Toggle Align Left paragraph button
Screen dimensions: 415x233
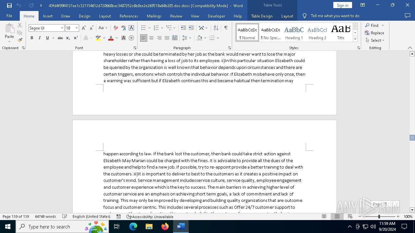tap(144, 38)
